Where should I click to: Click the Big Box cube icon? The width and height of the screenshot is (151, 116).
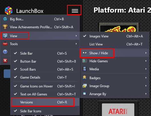click(x=5, y=19)
